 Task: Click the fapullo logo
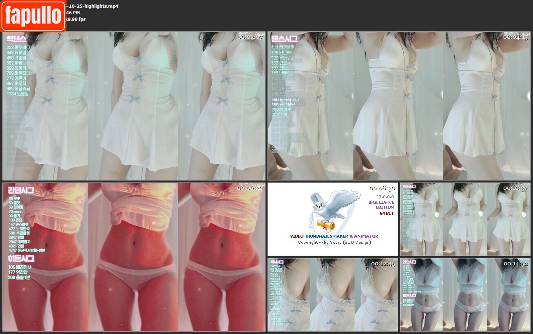tap(33, 16)
